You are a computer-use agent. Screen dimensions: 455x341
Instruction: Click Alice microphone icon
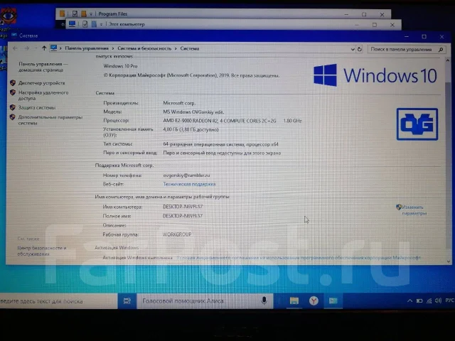pyautogui.click(x=264, y=301)
